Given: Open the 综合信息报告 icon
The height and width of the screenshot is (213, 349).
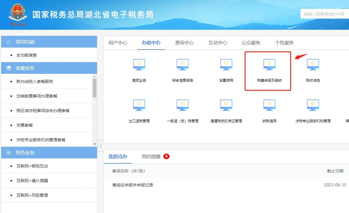Looking at the screenshot, I should (182, 65).
